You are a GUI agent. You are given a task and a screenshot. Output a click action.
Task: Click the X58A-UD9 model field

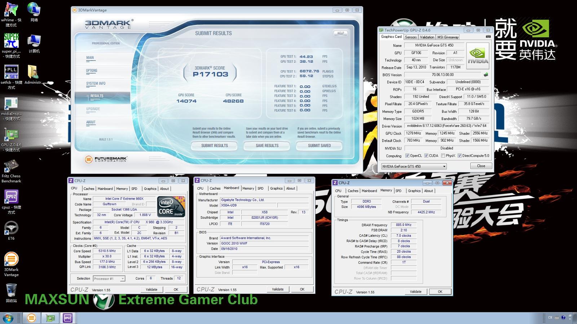[x=248, y=205]
